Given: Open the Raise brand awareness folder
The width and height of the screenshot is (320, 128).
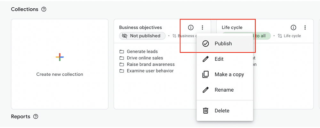Looking at the screenshot, I should [147, 64].
